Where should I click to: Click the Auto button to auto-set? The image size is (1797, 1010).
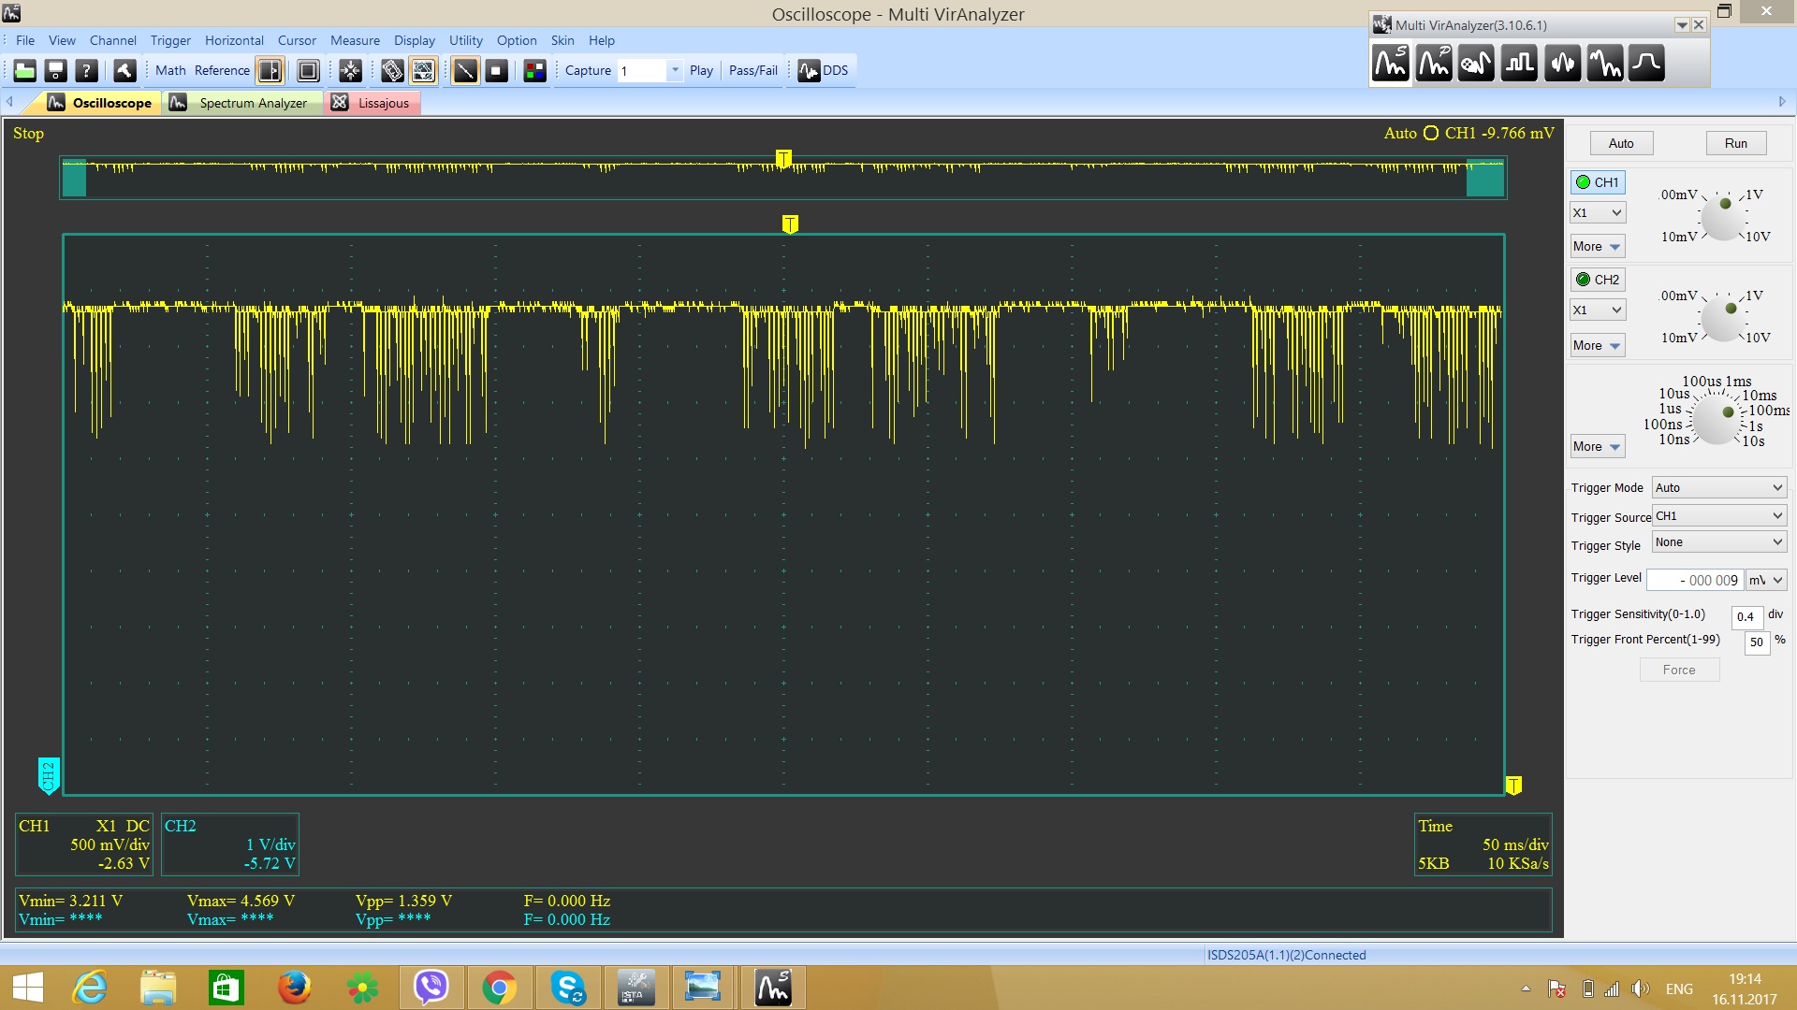1620,143
